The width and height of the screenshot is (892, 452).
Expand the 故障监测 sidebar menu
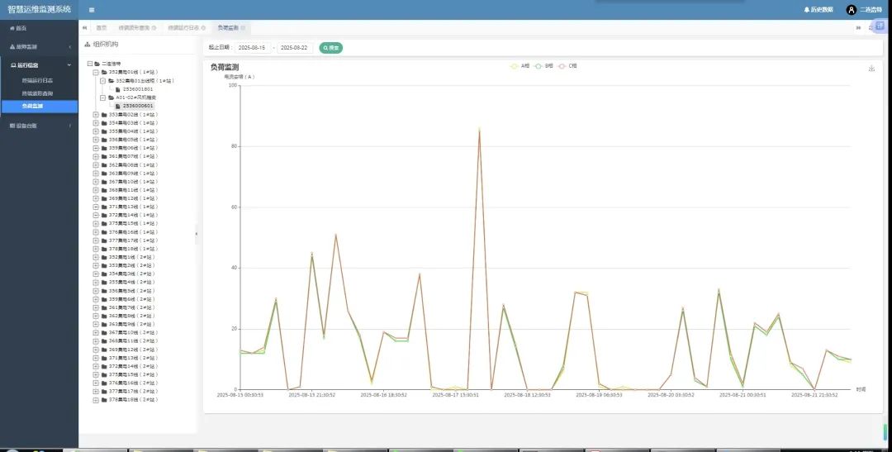point(39,47)
